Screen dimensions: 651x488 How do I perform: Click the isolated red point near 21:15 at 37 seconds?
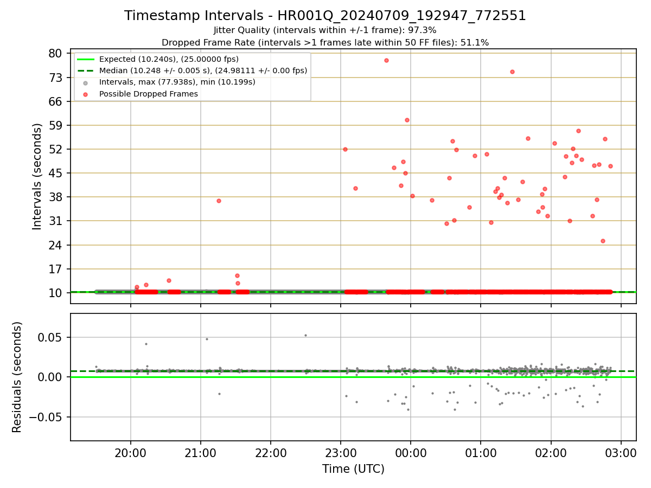(x=219, y=201)
